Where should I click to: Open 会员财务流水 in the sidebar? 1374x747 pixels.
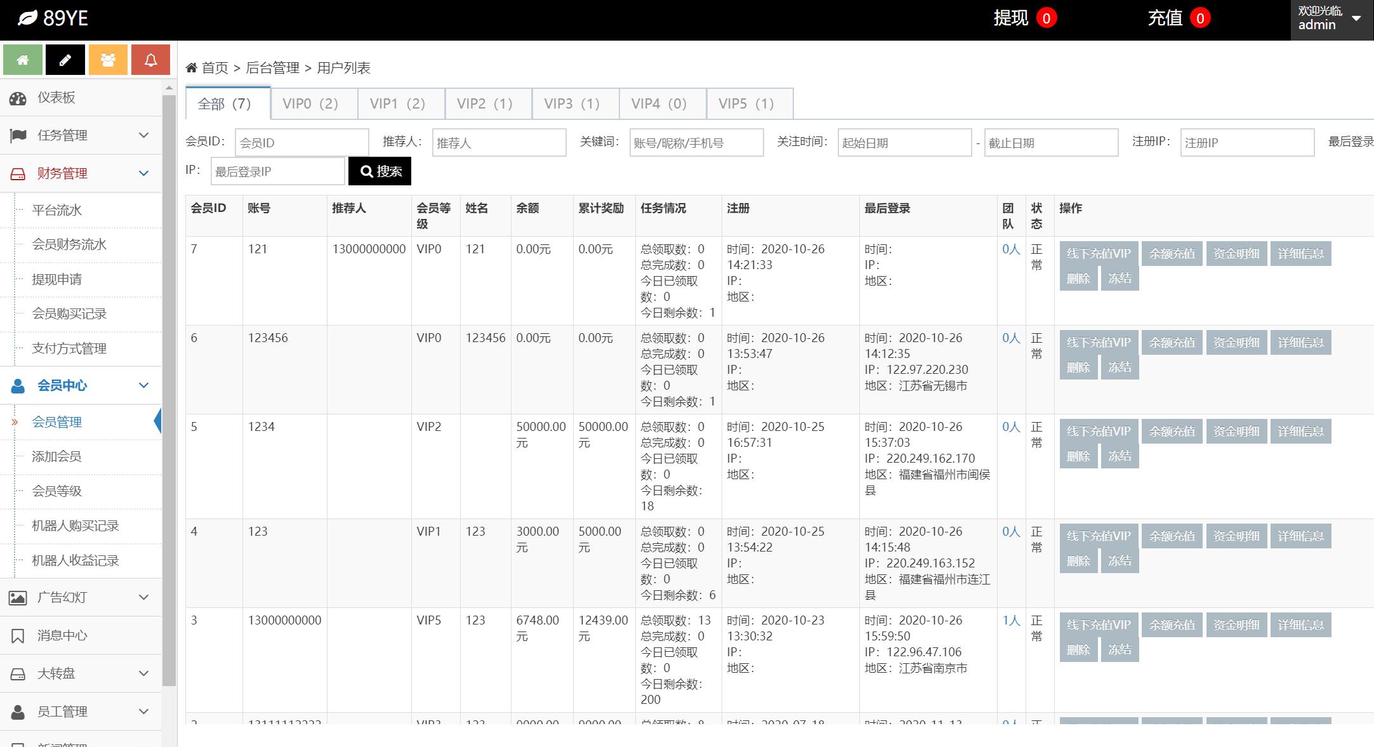click(69, 244)
